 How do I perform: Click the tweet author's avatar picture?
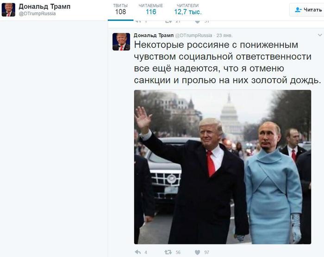coord(121,42)
